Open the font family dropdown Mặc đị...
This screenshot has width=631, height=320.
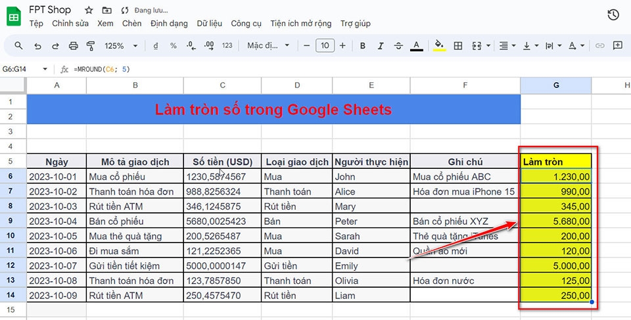click(268, 46)
